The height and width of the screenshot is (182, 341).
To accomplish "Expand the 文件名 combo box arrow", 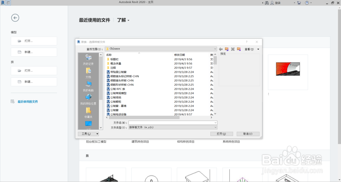I will click(216, 123).
